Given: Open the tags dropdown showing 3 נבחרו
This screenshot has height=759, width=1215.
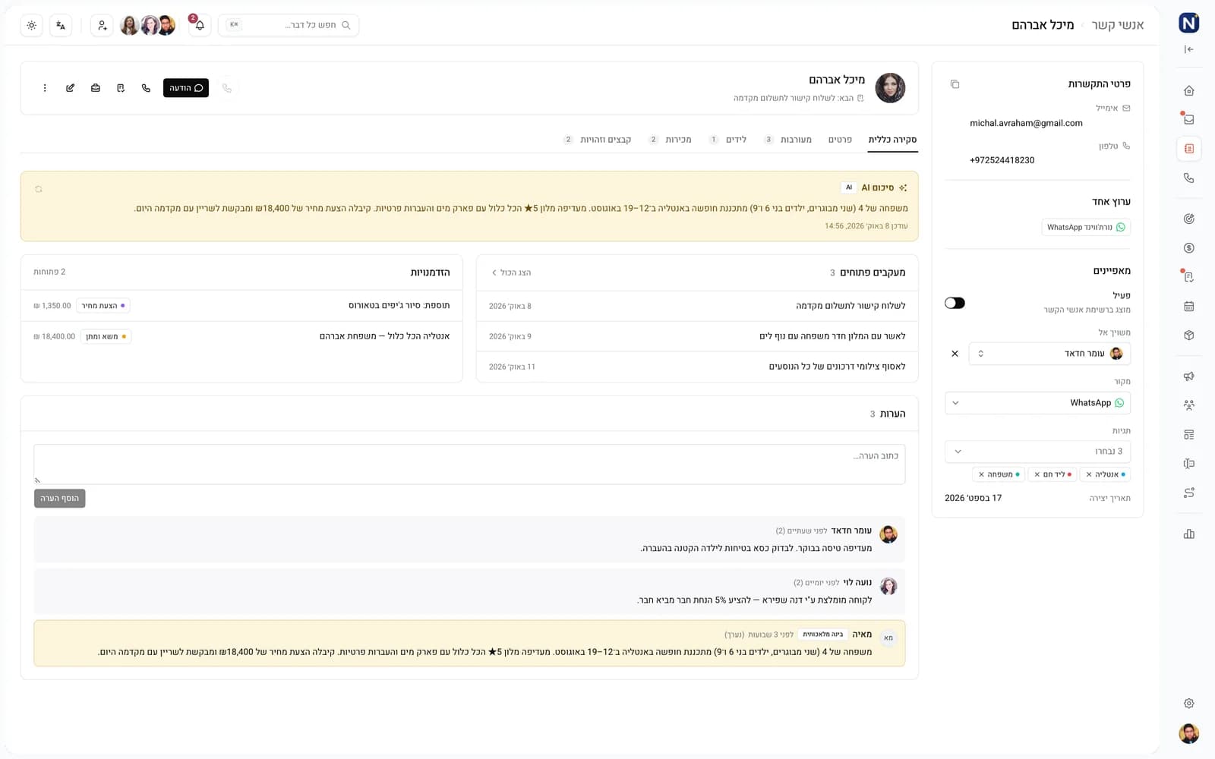Looking at the screenshot, I should pos(1037,452).
